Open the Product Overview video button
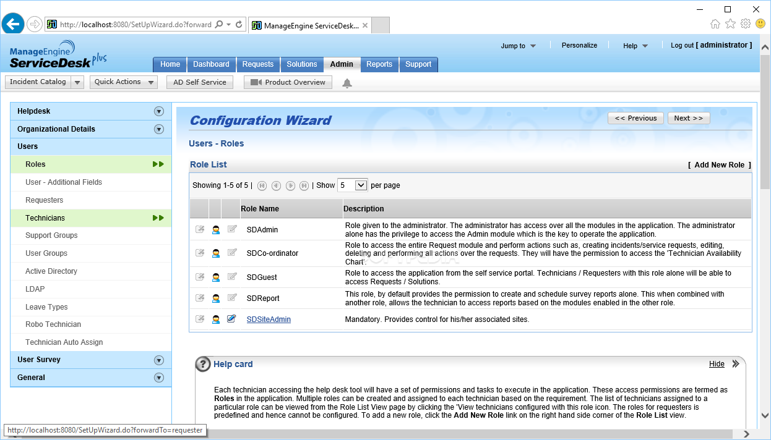The height and width of the screenshot is (440, 771). click(x=288, y=82)
